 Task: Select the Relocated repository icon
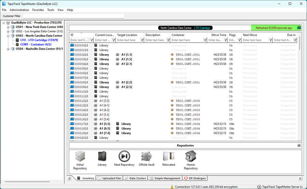(x=169, y=157)
